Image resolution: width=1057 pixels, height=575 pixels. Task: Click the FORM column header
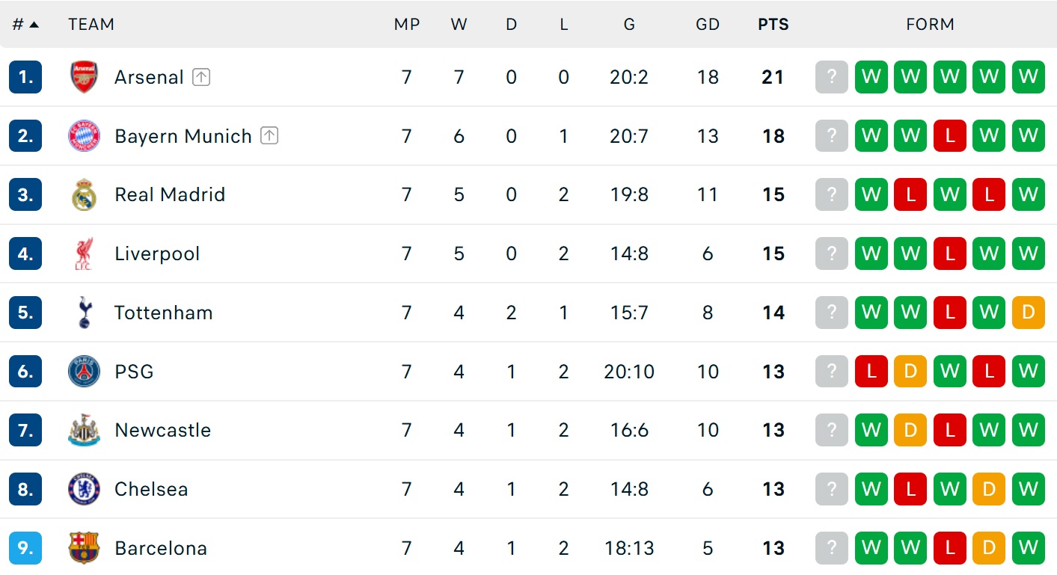pyautogui.click(x=930, y=24)
